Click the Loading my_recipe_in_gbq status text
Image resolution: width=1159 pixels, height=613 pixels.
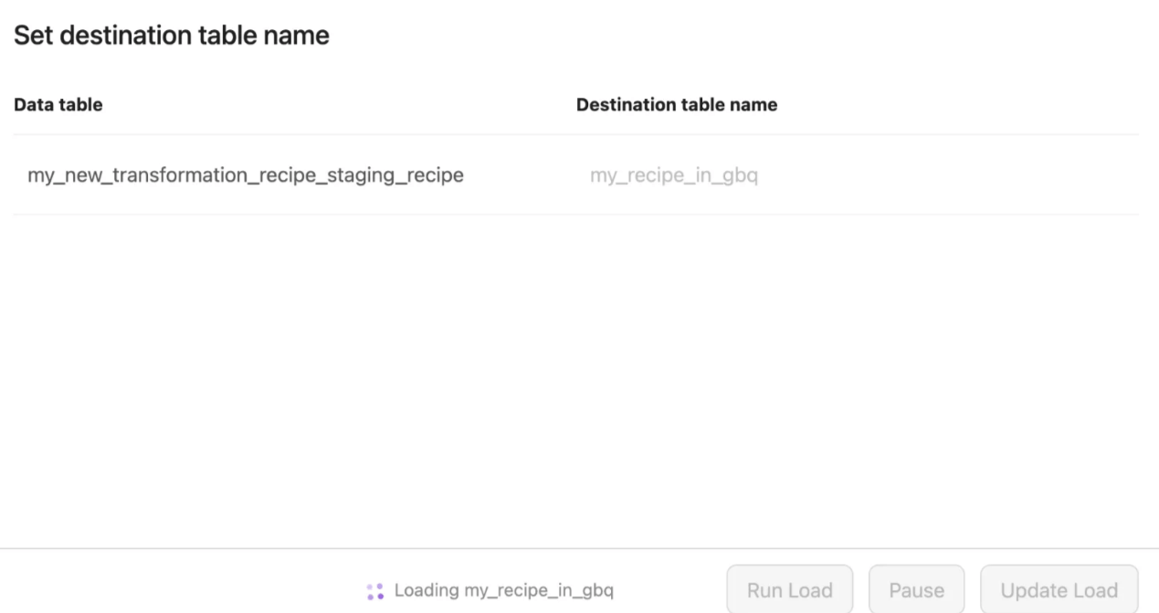(503, 591)
